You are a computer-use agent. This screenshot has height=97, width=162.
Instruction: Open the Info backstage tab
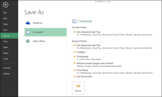coord(9,13)
